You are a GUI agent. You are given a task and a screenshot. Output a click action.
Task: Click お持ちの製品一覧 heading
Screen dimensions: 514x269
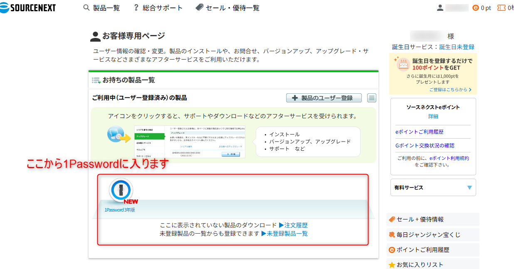[128, 80]
